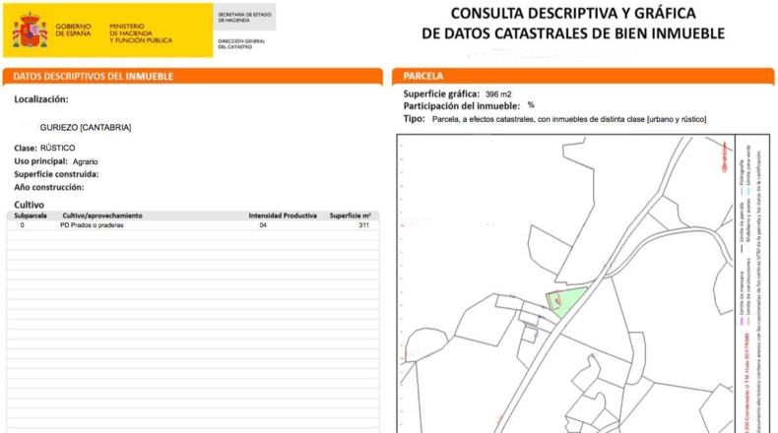Click subparcela cell '0' in table
This screenshot has width=778, height=433.
click(x=23, y=225)
